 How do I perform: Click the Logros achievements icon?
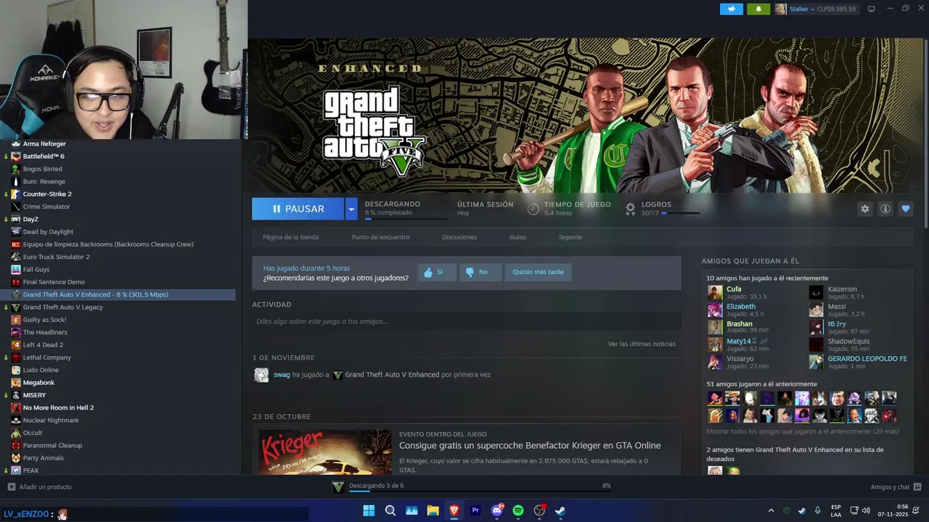(x=630, y=209)
